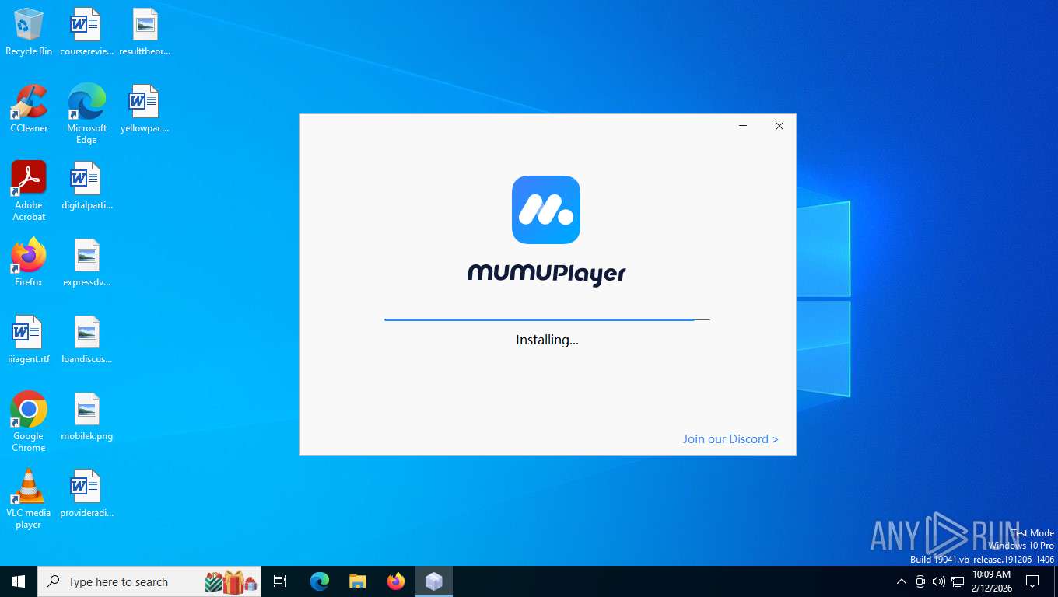The height and width of the screenshot is (597, 1058).
Task: Open Firefox from the taskbar
Action: pos(396,581)
